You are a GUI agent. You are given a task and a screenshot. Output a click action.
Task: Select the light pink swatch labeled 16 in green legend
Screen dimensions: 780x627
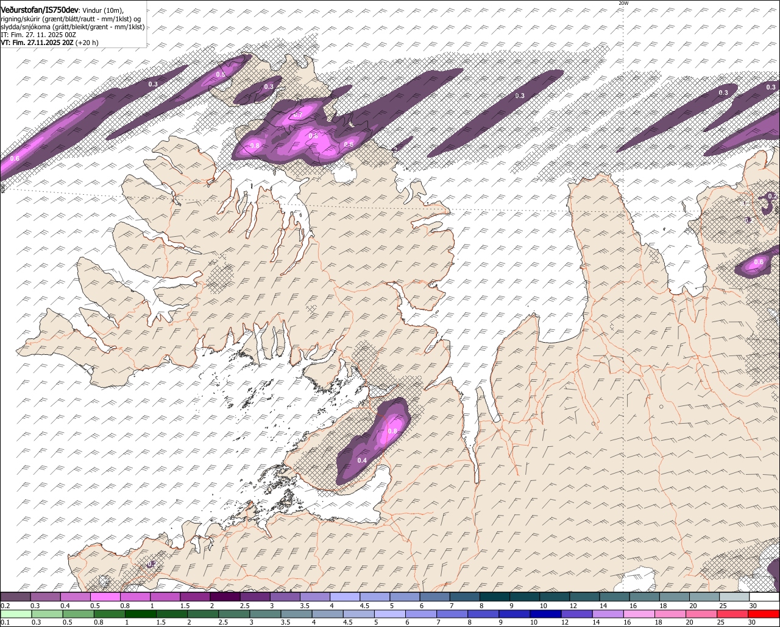640,614
